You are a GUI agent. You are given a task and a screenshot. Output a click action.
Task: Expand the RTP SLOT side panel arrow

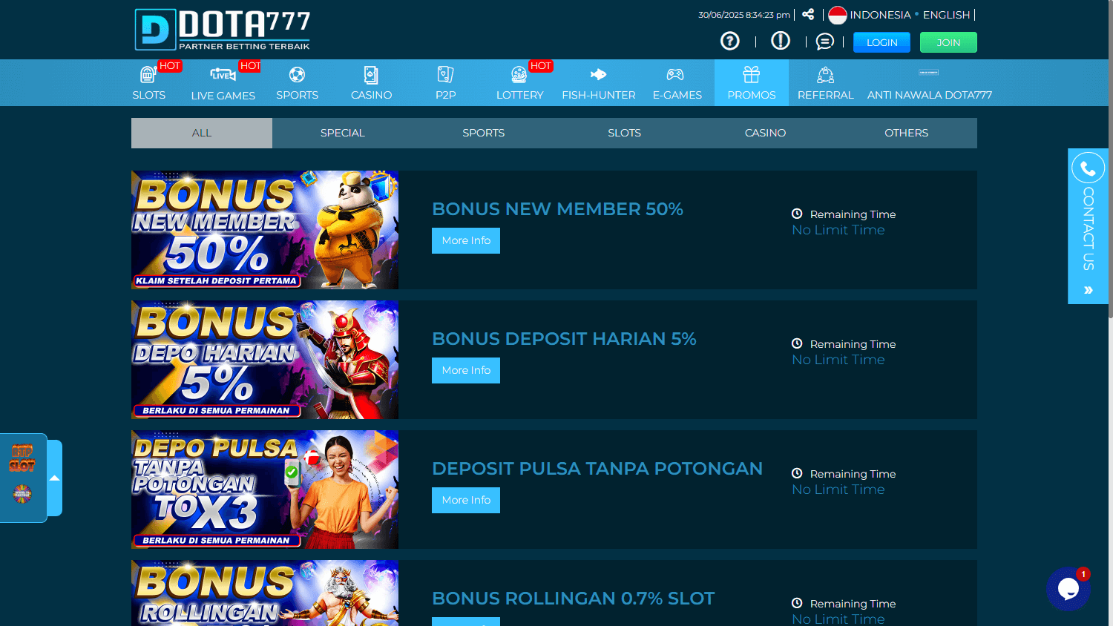tap(55, 478)
